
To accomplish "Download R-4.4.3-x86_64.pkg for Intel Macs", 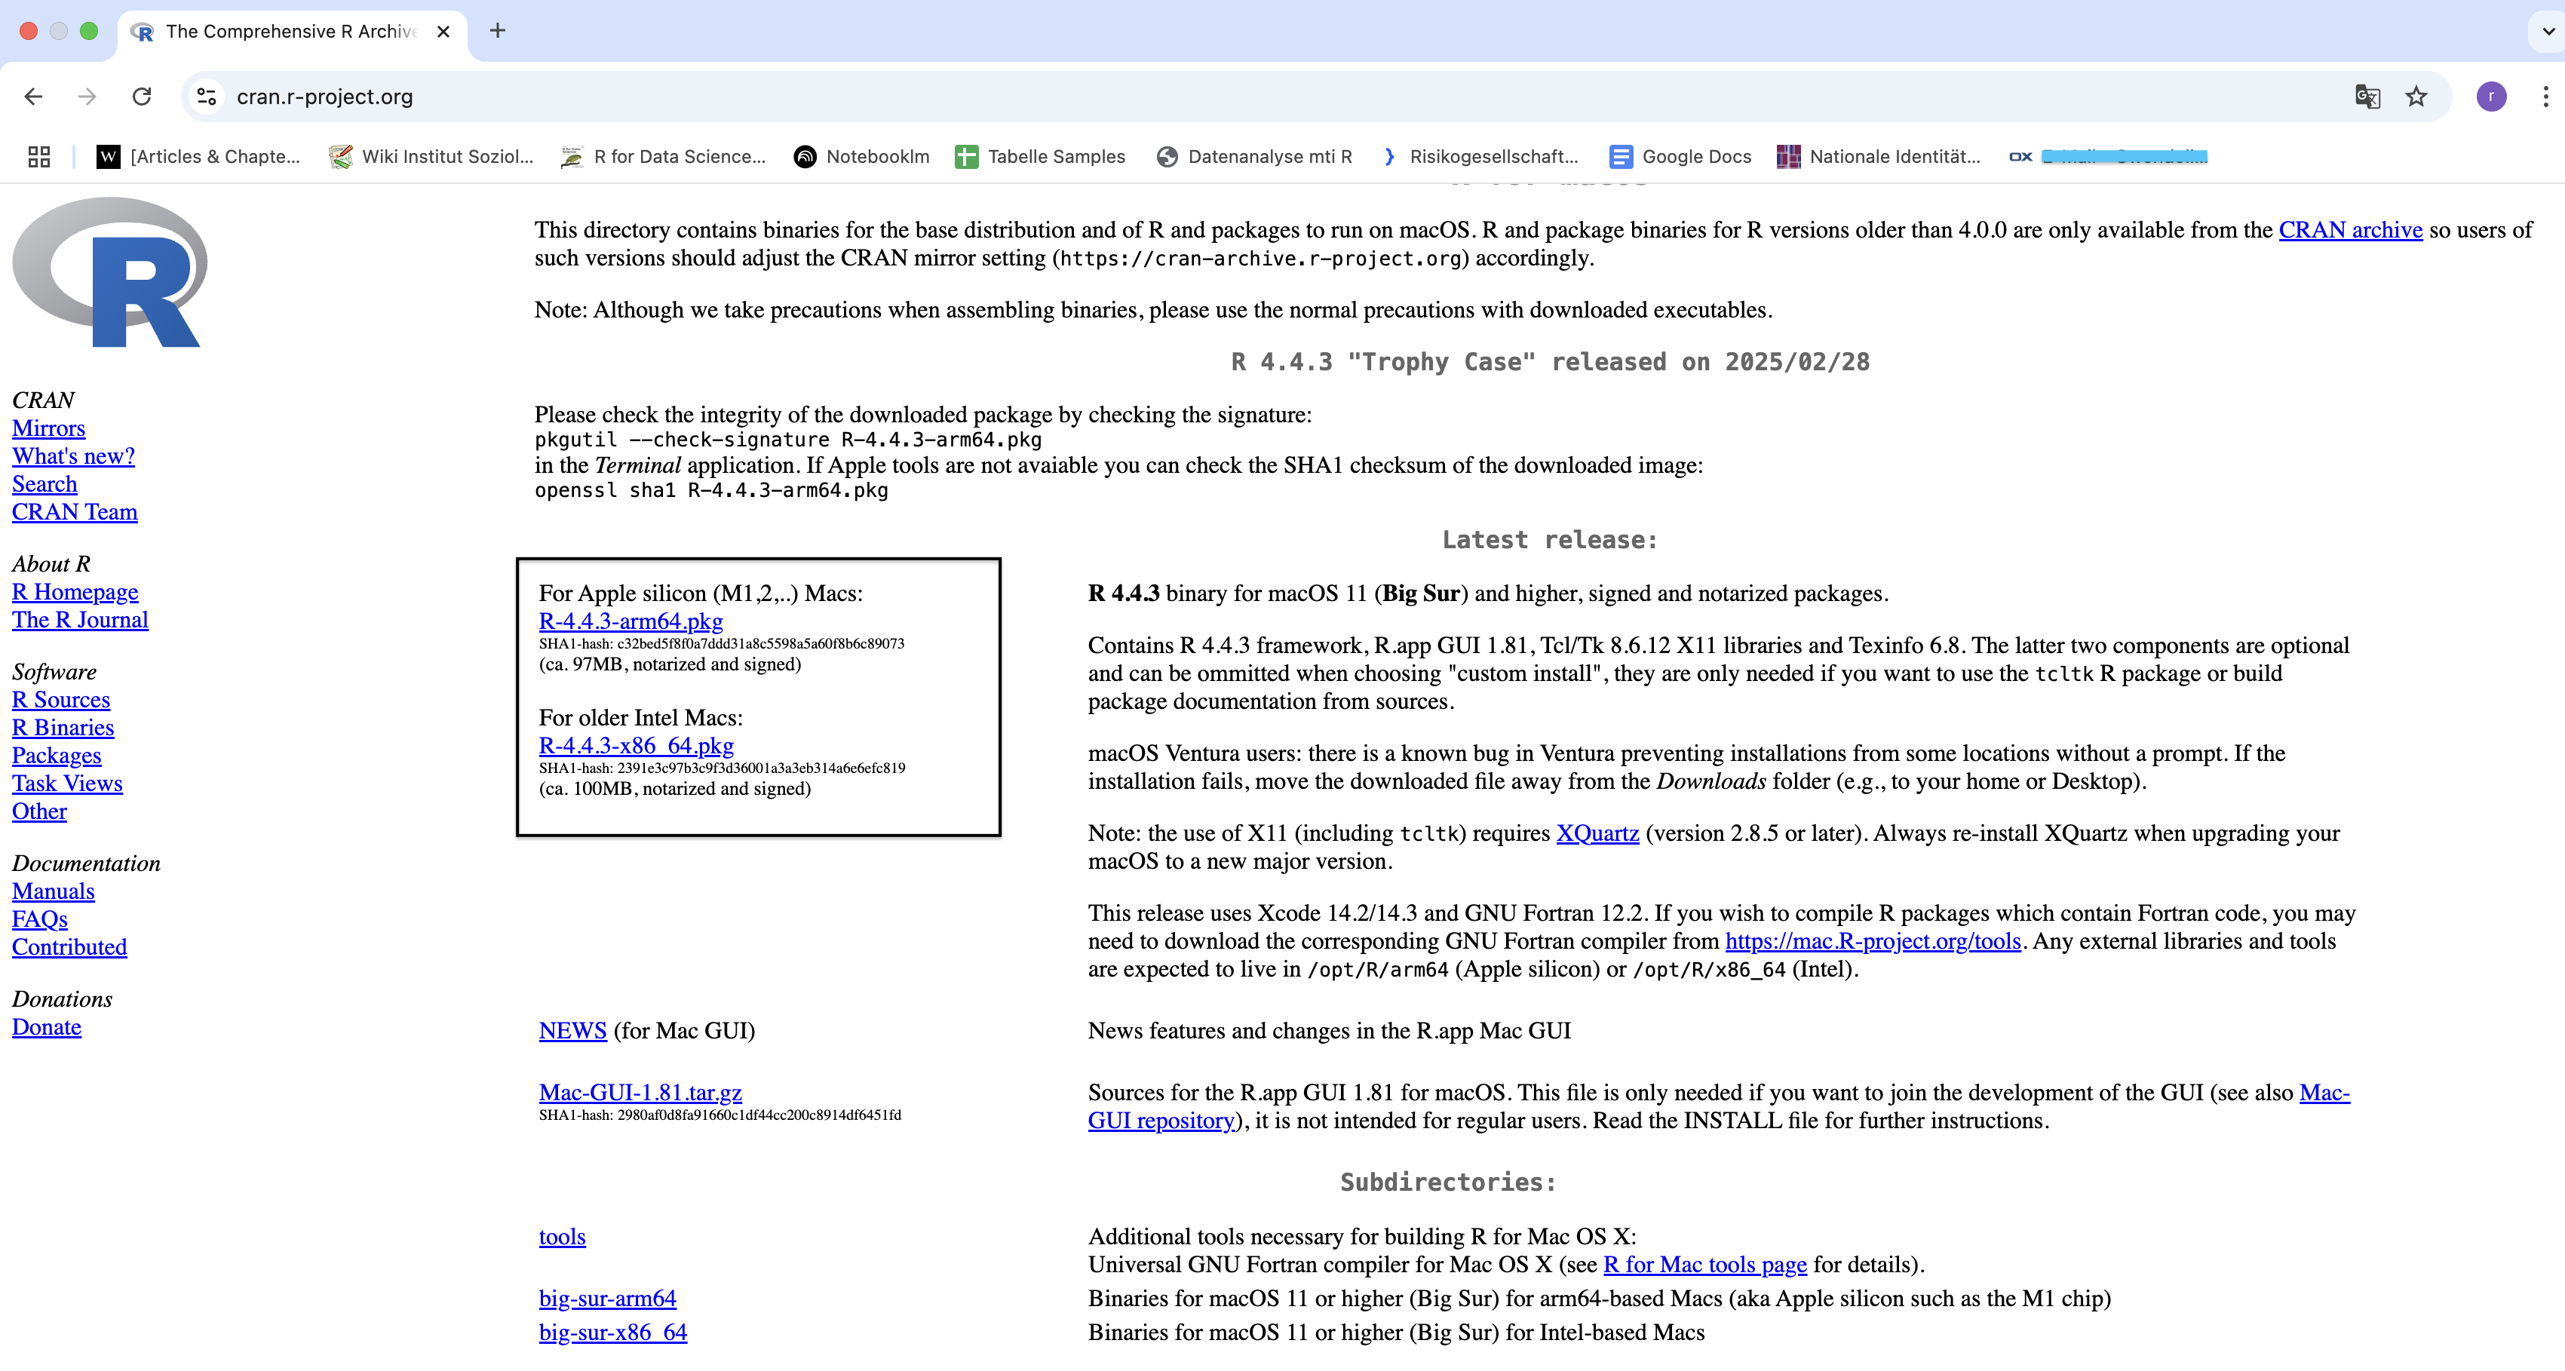I will (x=637, y=745).
